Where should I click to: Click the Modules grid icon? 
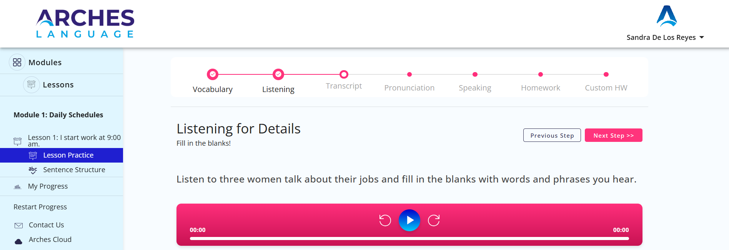(17, 62)
